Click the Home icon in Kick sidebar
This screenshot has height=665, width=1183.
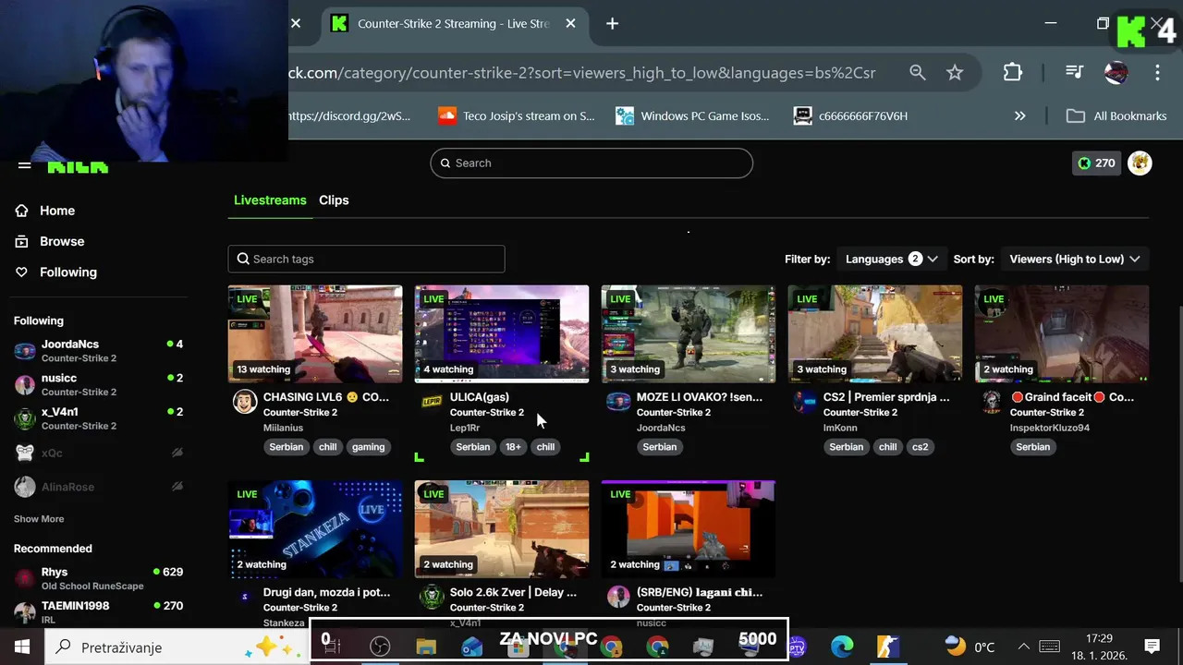click(x=22, y=211)
